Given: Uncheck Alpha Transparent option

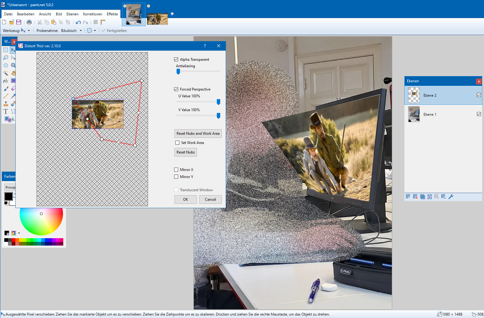Looking at the screenshot, I should tap(176, 60).
